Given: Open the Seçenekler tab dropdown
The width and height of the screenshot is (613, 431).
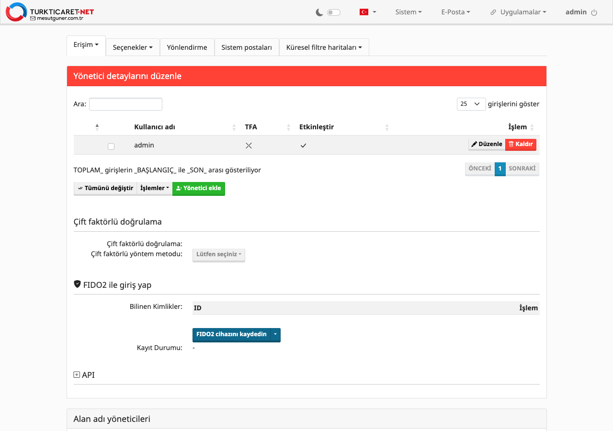Looking at the screenshot, I should (x=133, y=47).
